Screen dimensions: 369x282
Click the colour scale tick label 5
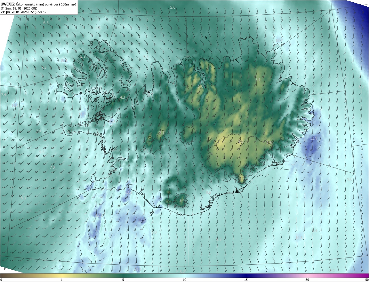point(123,280)
